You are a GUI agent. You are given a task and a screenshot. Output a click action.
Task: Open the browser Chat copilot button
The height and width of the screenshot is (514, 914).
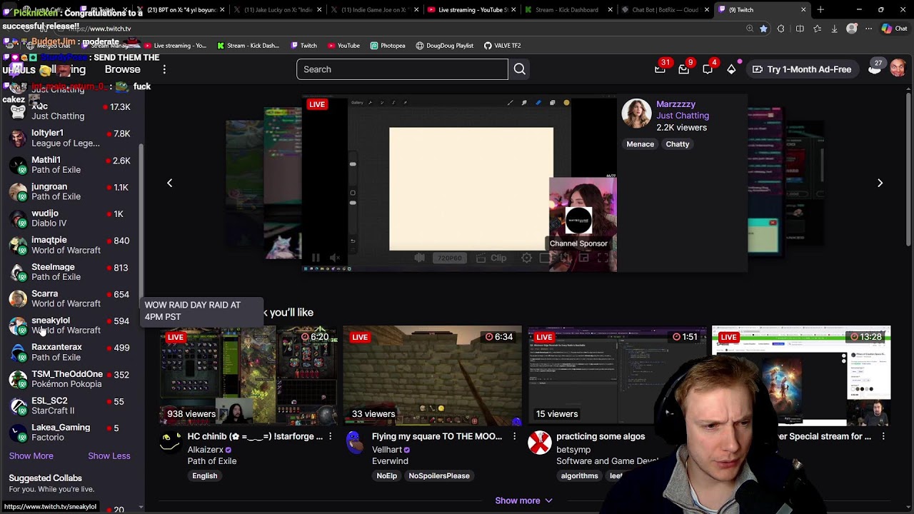coord(895,29)
